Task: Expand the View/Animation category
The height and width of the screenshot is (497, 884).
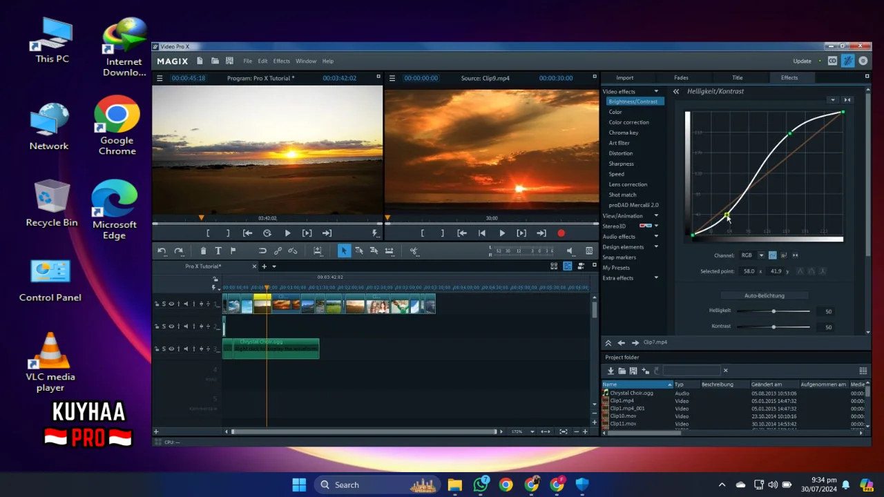Action: tap(656, 215)
